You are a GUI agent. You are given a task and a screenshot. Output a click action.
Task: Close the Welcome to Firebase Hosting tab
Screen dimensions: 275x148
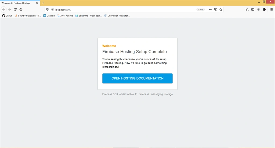coord(37,3)
